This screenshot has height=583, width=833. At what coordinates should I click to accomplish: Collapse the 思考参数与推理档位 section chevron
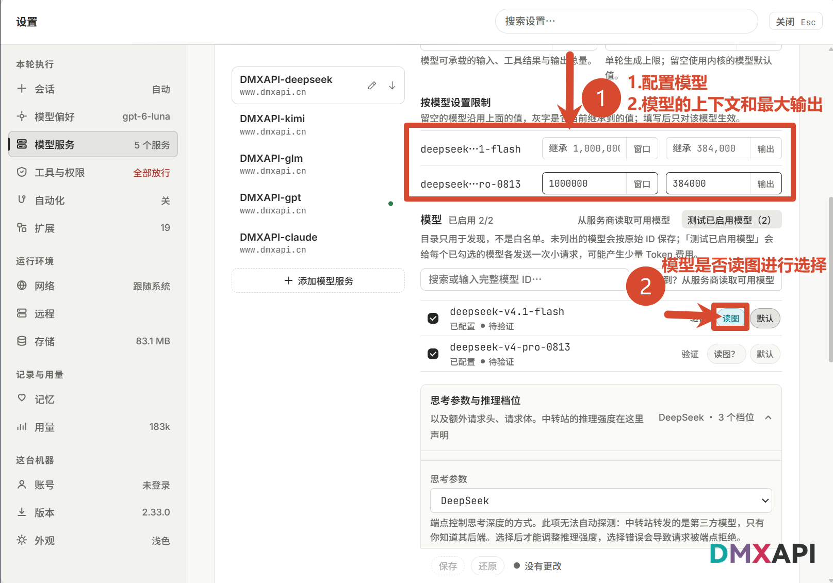[x=768, y=418]
